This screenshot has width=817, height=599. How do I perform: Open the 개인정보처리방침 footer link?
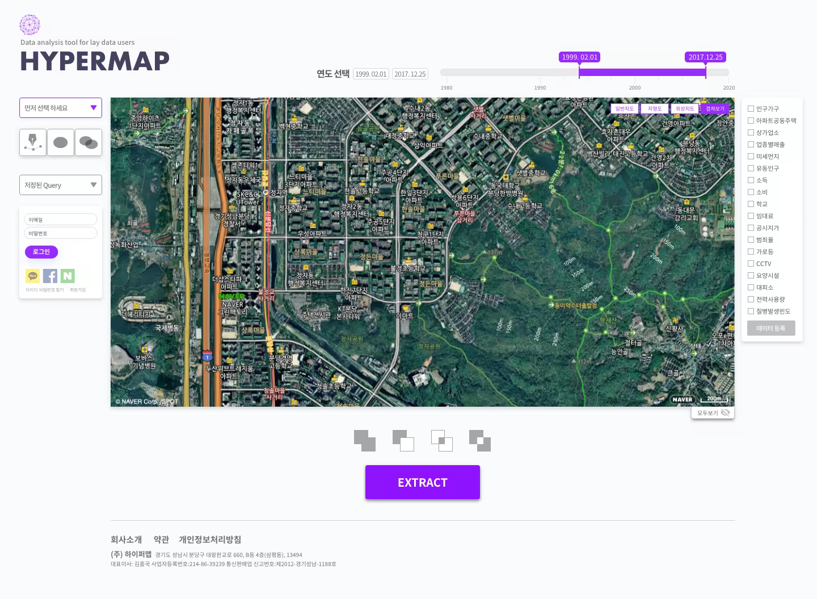209,539
